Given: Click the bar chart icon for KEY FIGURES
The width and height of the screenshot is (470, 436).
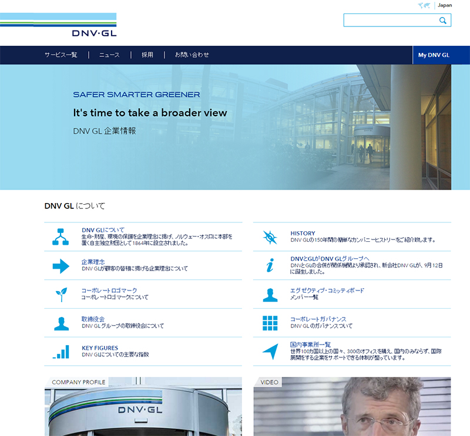Looking at the screenshot, I should 61,352.
